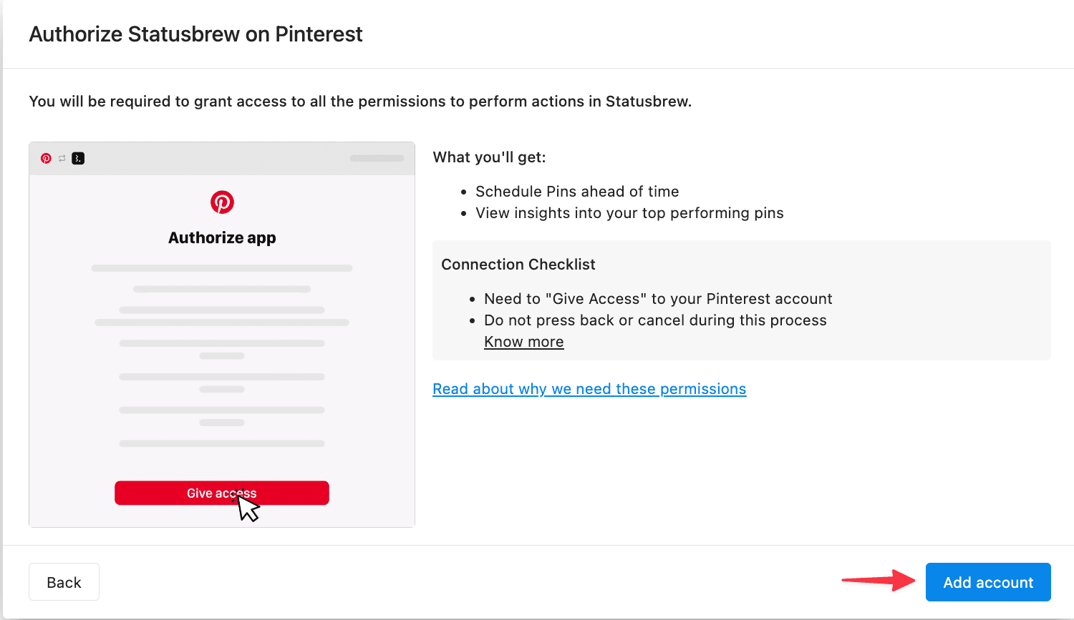Click the Need to "Give Access" checklist item

(658, 299)
